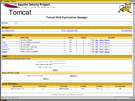Focus the Select WAR file to upload field

[x=56, y=76]
